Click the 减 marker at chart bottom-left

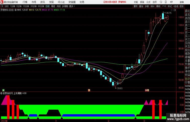click(4, 90)
